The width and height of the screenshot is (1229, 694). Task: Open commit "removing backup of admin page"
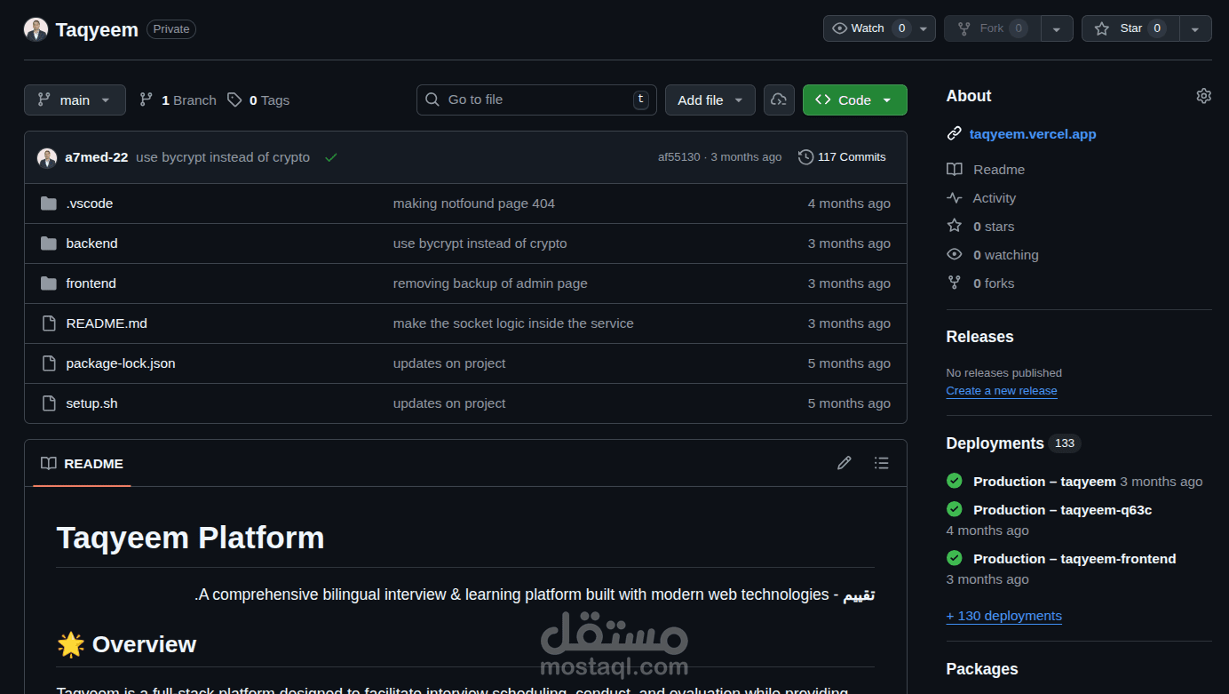(x=490, y=283)
